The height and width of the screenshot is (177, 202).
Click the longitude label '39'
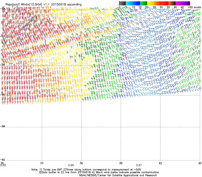[121, 163]
